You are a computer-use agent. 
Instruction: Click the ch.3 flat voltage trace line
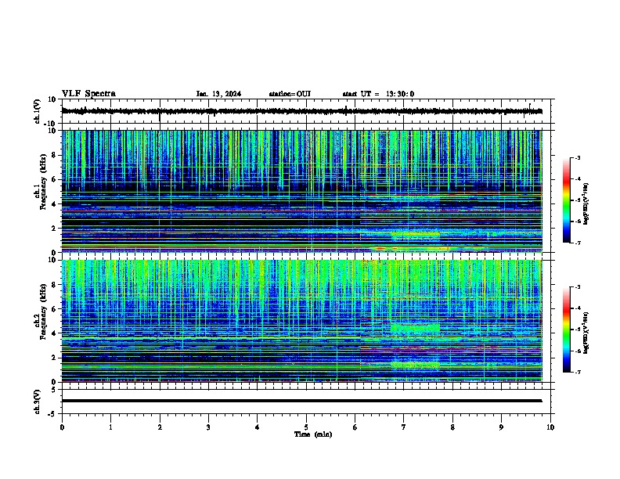pyautogui.click(x=301, y=401)
